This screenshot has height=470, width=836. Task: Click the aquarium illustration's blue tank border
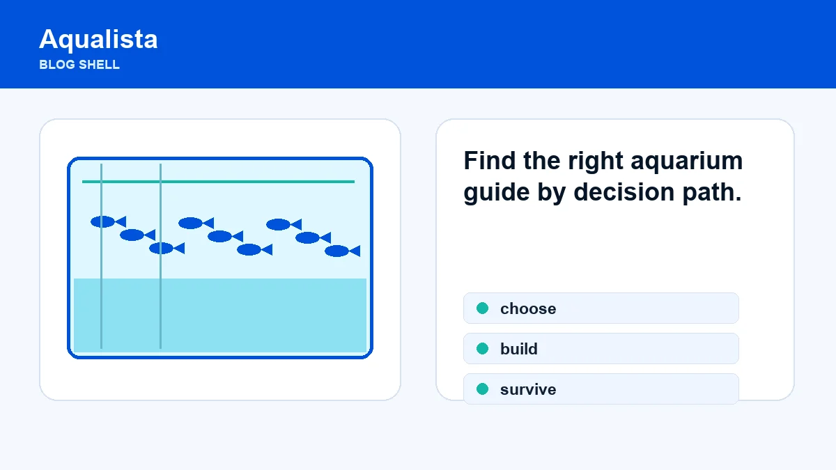pyautogui.click(x=220, y=159)
